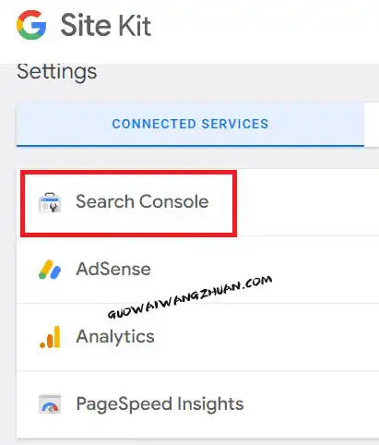Open the Search Console text label
379x445 pixels.
[x=142, y=202]
